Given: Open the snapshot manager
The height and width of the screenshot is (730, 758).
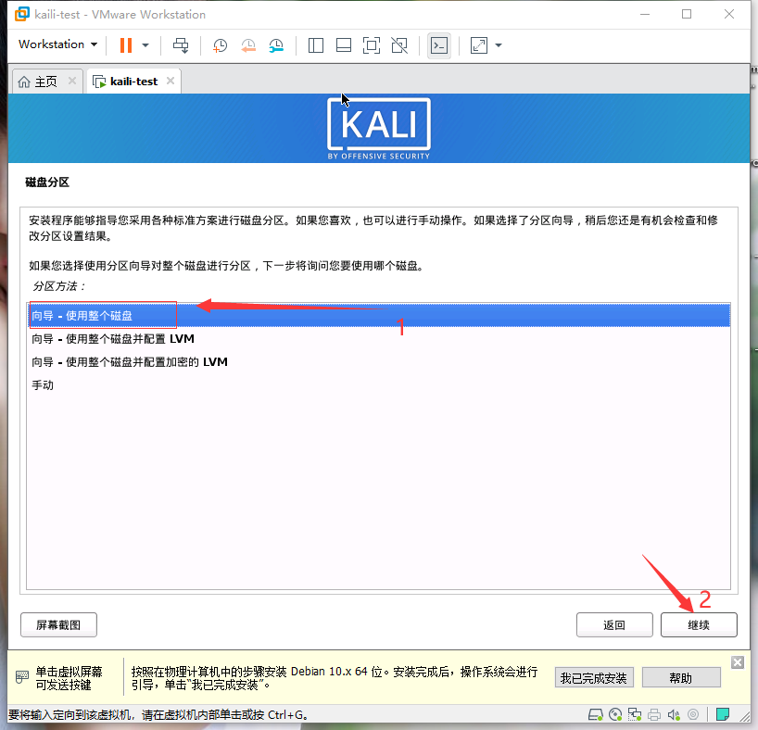Looking at the screenshot, I should pyautogui.click(x=276, y=45).
